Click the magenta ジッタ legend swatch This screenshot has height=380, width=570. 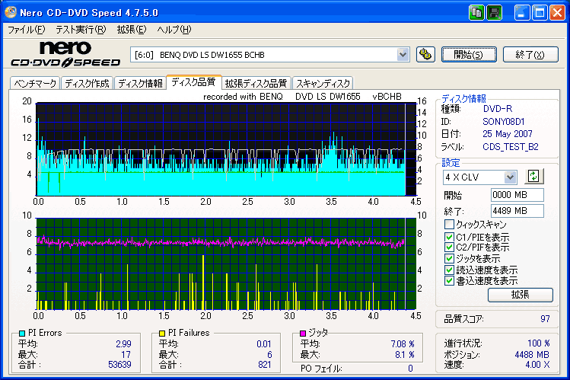(303, 333)
